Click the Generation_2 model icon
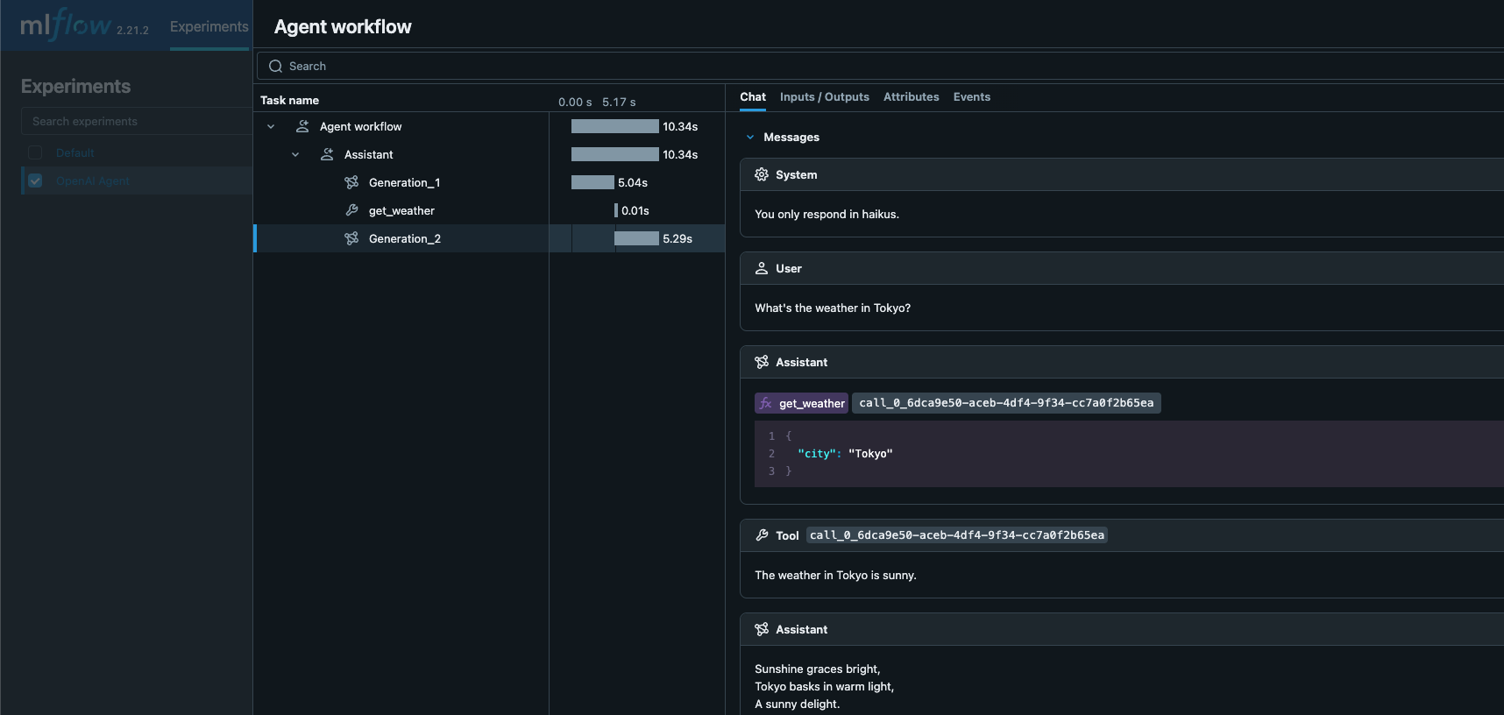Screen dimensions: 1504x715 coord(351,239)
